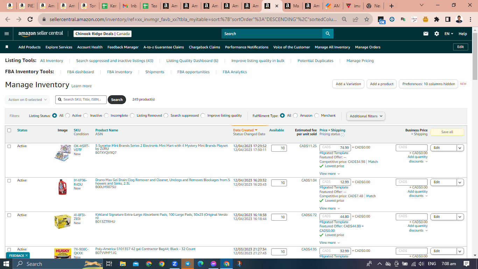Open the Chrome profile avatar
478x269 pixels.
pyautogui.click(x=459, y=19)
